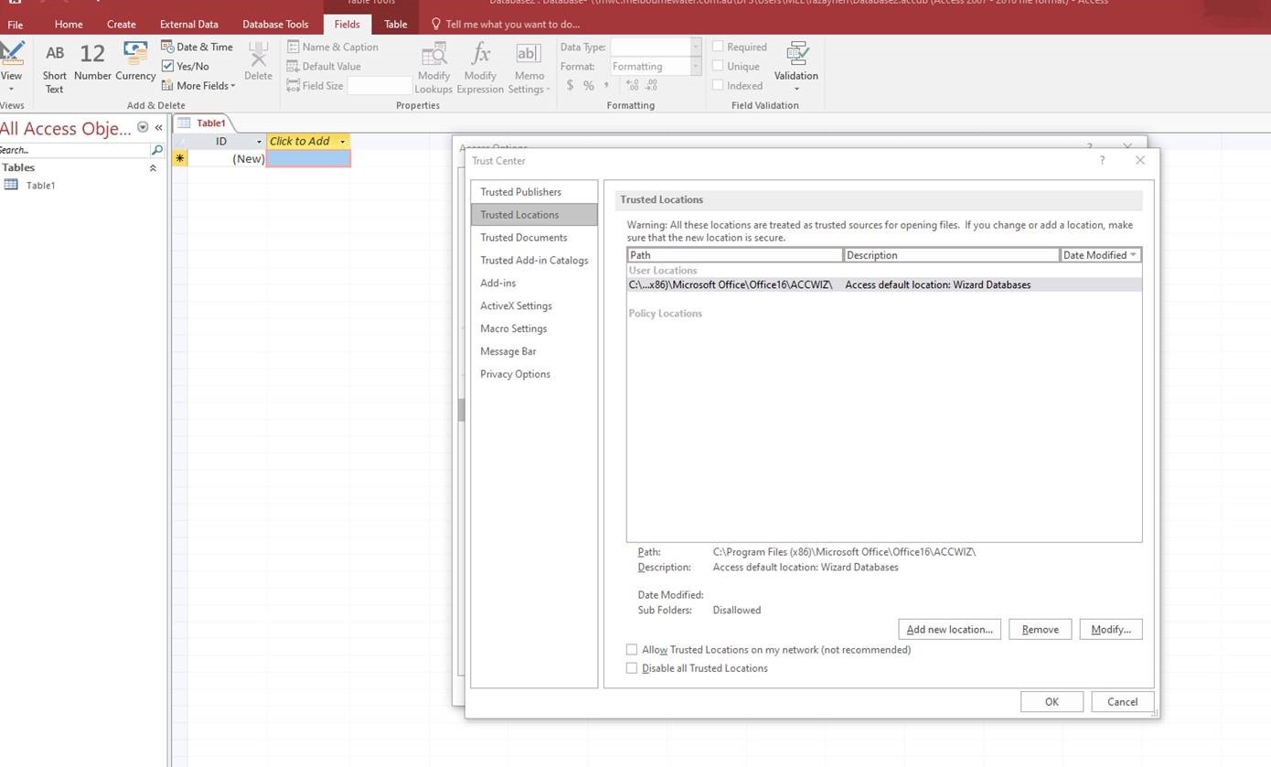Enable the Required field checkbox
Screen dimensions: 1271x767
click(x=719, y=47)
